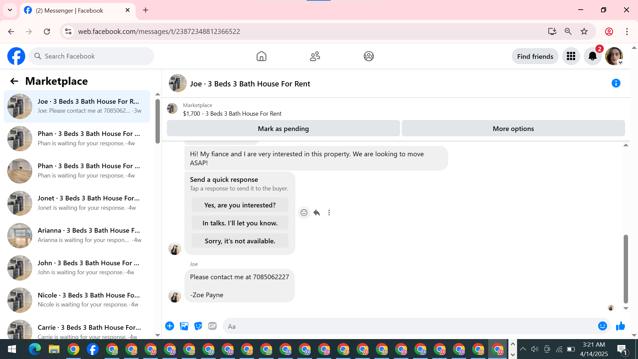Click the conversation scrollbar thumb
The height and width of the screenshot is (359, 638).
coord(626,269)
